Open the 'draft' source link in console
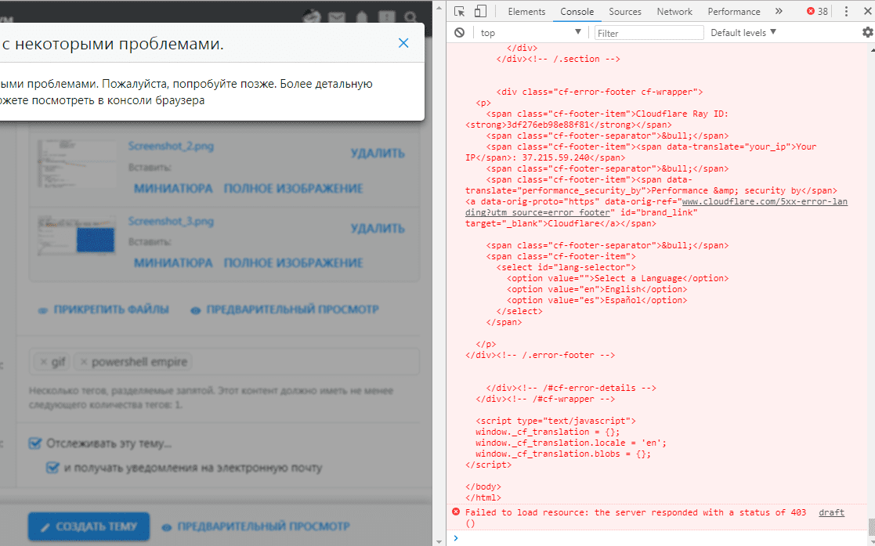The image size is (875, 546). (x=831, y=512)
